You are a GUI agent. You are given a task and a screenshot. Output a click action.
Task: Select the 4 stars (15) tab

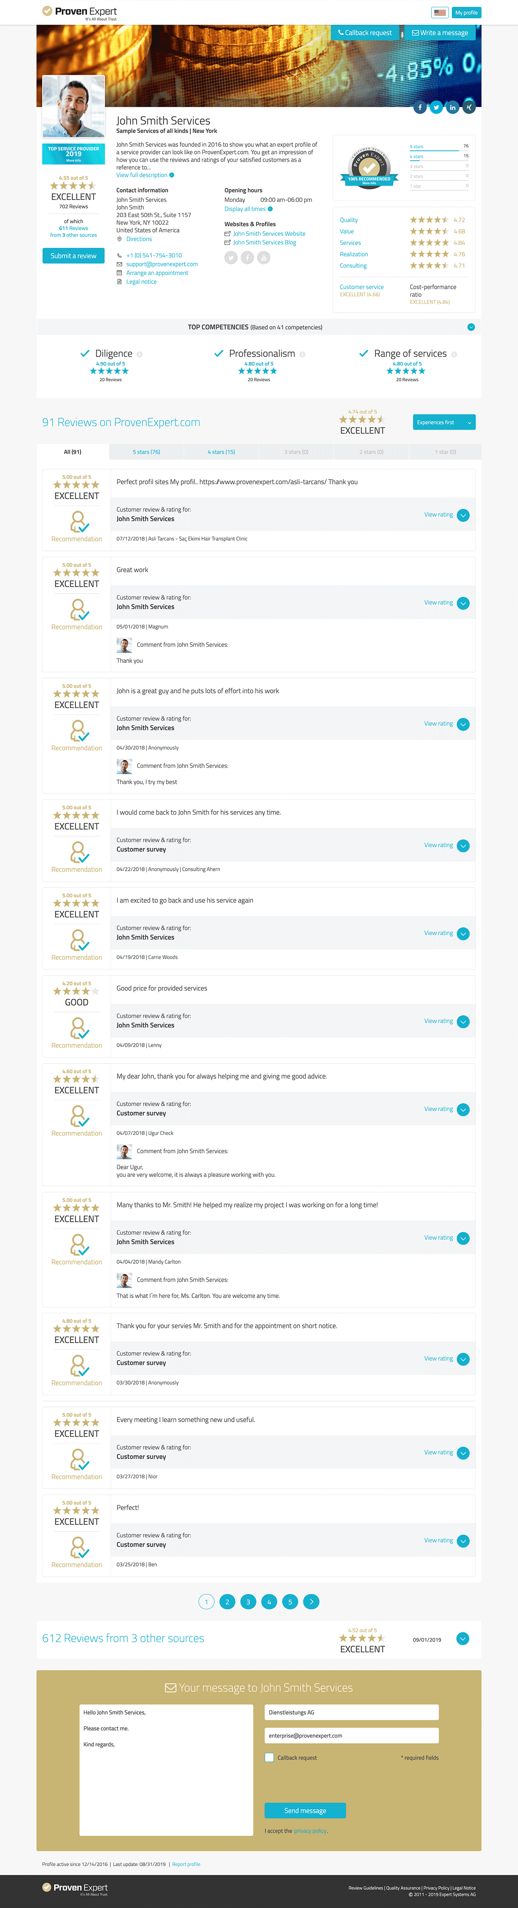click(x=221, y=452)
